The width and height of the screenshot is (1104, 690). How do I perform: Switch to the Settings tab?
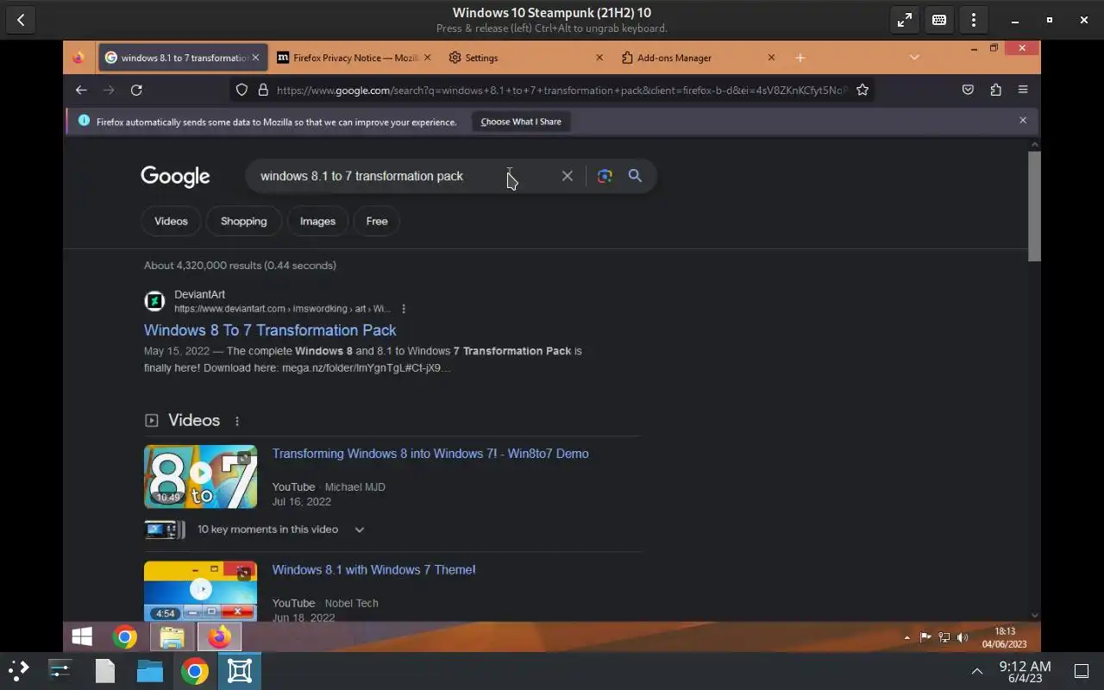526,58
